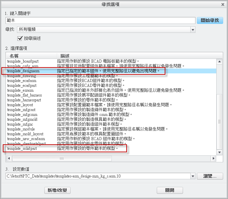This screenshot has height=199, width=228.
Task: Click the 開始尋找 button
Action: pos(210,20)
